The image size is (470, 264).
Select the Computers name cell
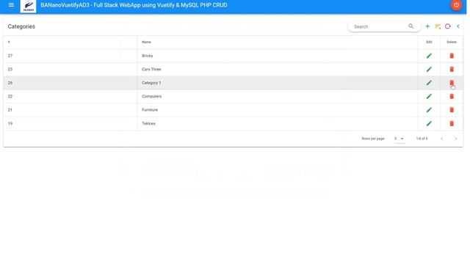(x=278, y=96)
